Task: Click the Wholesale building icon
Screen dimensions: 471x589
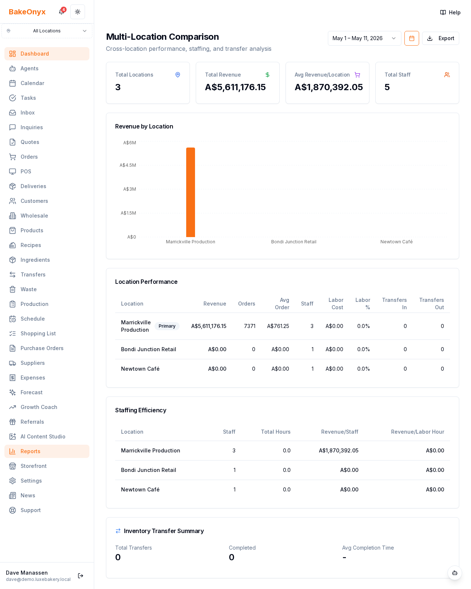Action: (x=13, y=216)
